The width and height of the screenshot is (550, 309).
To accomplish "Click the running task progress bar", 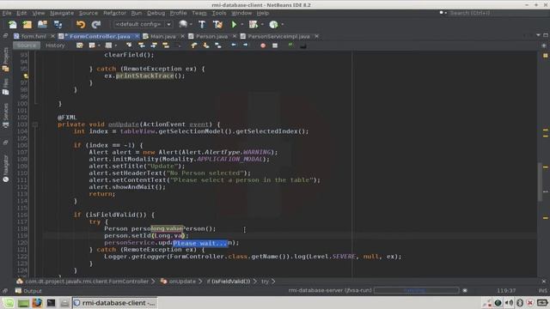I will [416, 290].
